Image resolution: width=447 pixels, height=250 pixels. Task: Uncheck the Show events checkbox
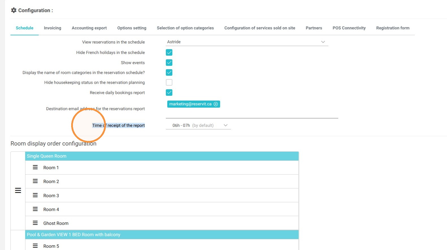click(169, 62)
